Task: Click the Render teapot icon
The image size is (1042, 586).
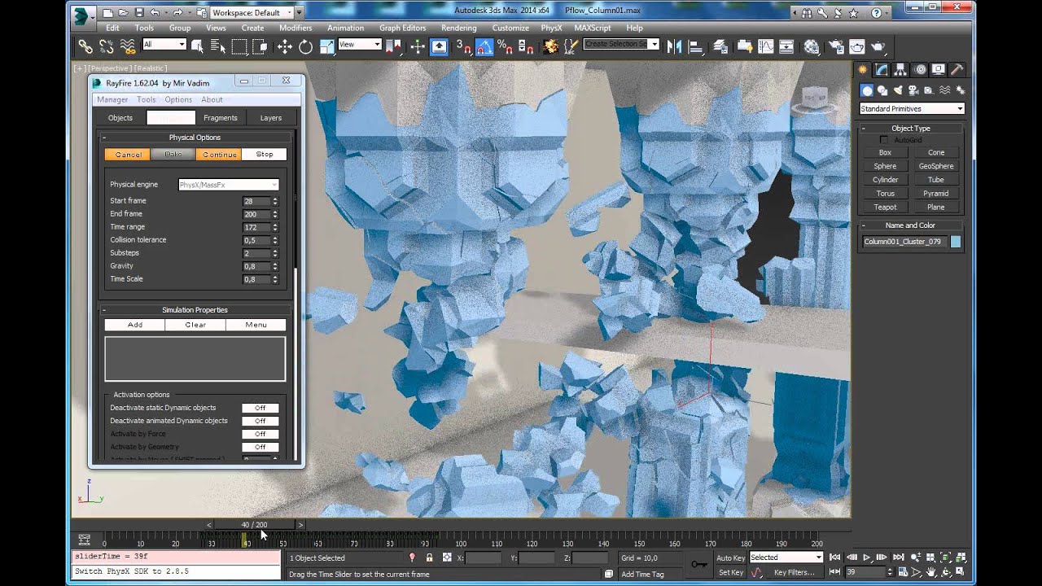Action: (878, 46)
